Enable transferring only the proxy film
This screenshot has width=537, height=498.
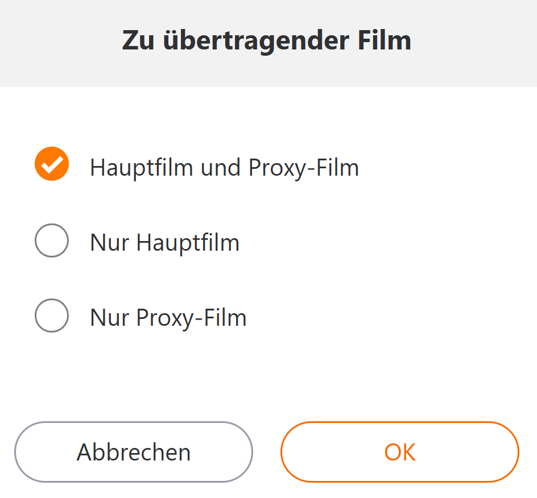coord(52,315)
